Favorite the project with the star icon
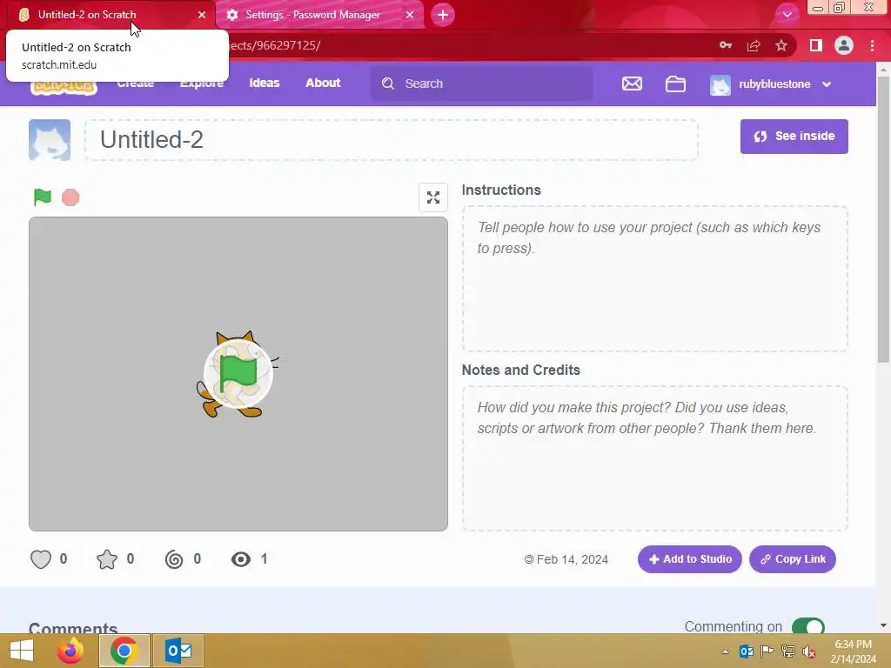Image resolution: width=891 pixels, height=668 pixels. click(107, 559)
